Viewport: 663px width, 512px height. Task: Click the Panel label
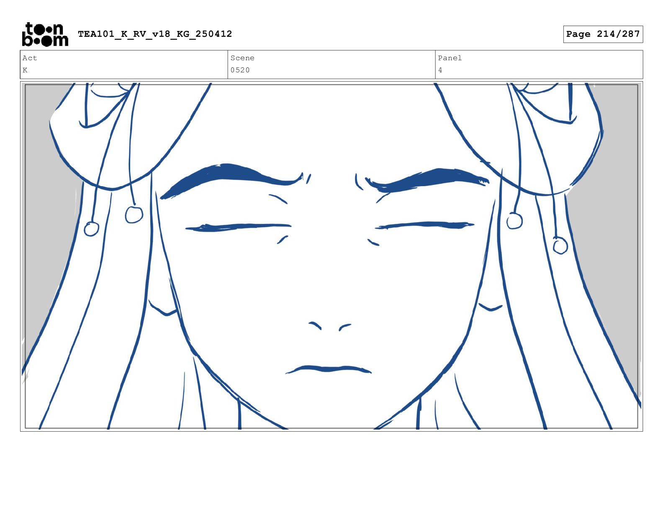tap(450, 58)
